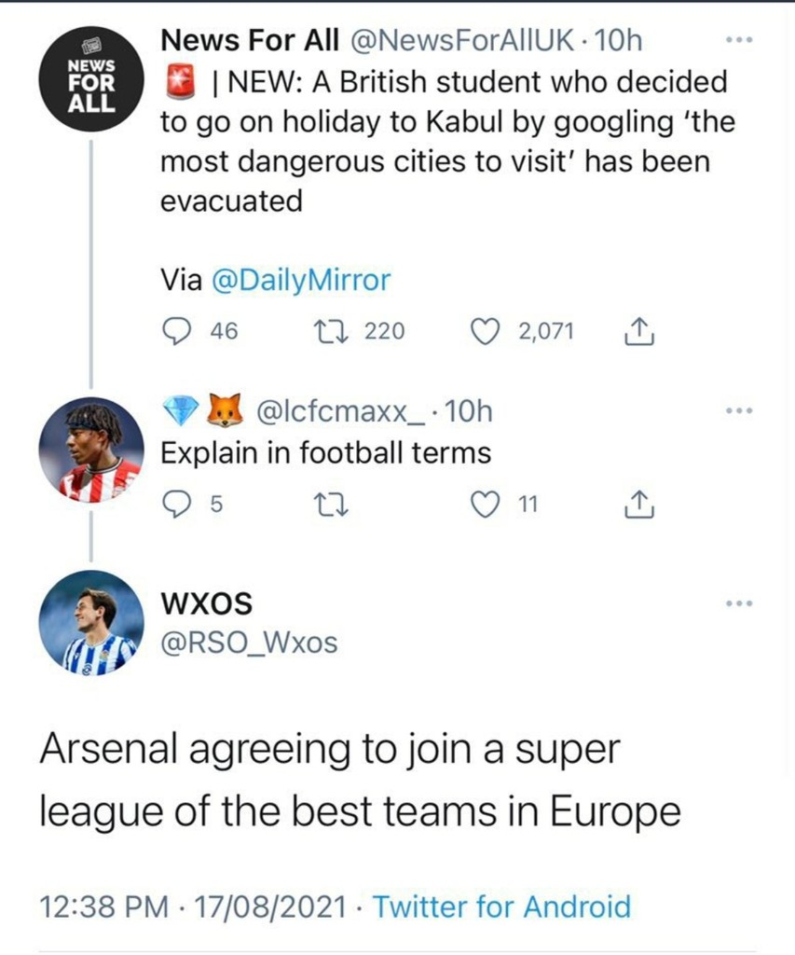Screen dimensions: 795x955
Task: View the WXOS profile avatar
Action: click(x=90, y=622)
